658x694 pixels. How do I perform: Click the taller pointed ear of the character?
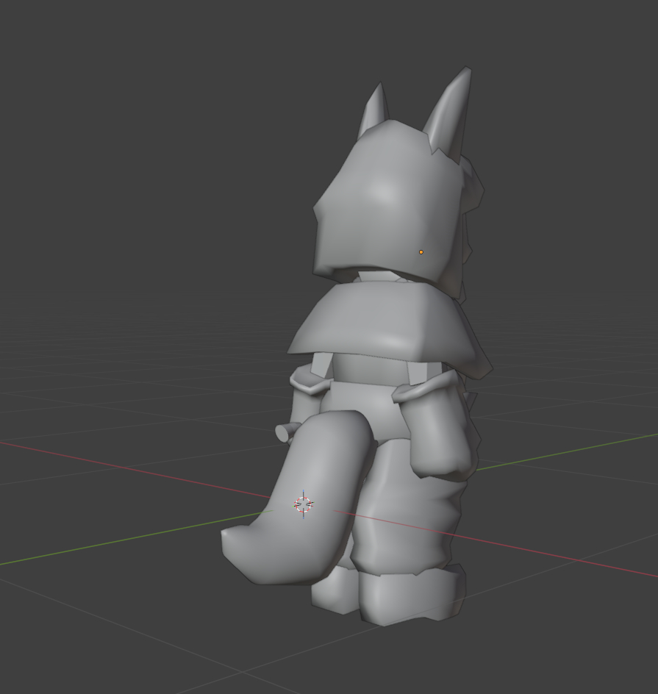tap(454, 110)
